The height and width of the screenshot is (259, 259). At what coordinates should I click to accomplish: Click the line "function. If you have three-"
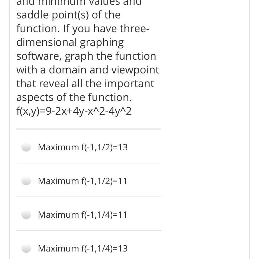(83, 28)
